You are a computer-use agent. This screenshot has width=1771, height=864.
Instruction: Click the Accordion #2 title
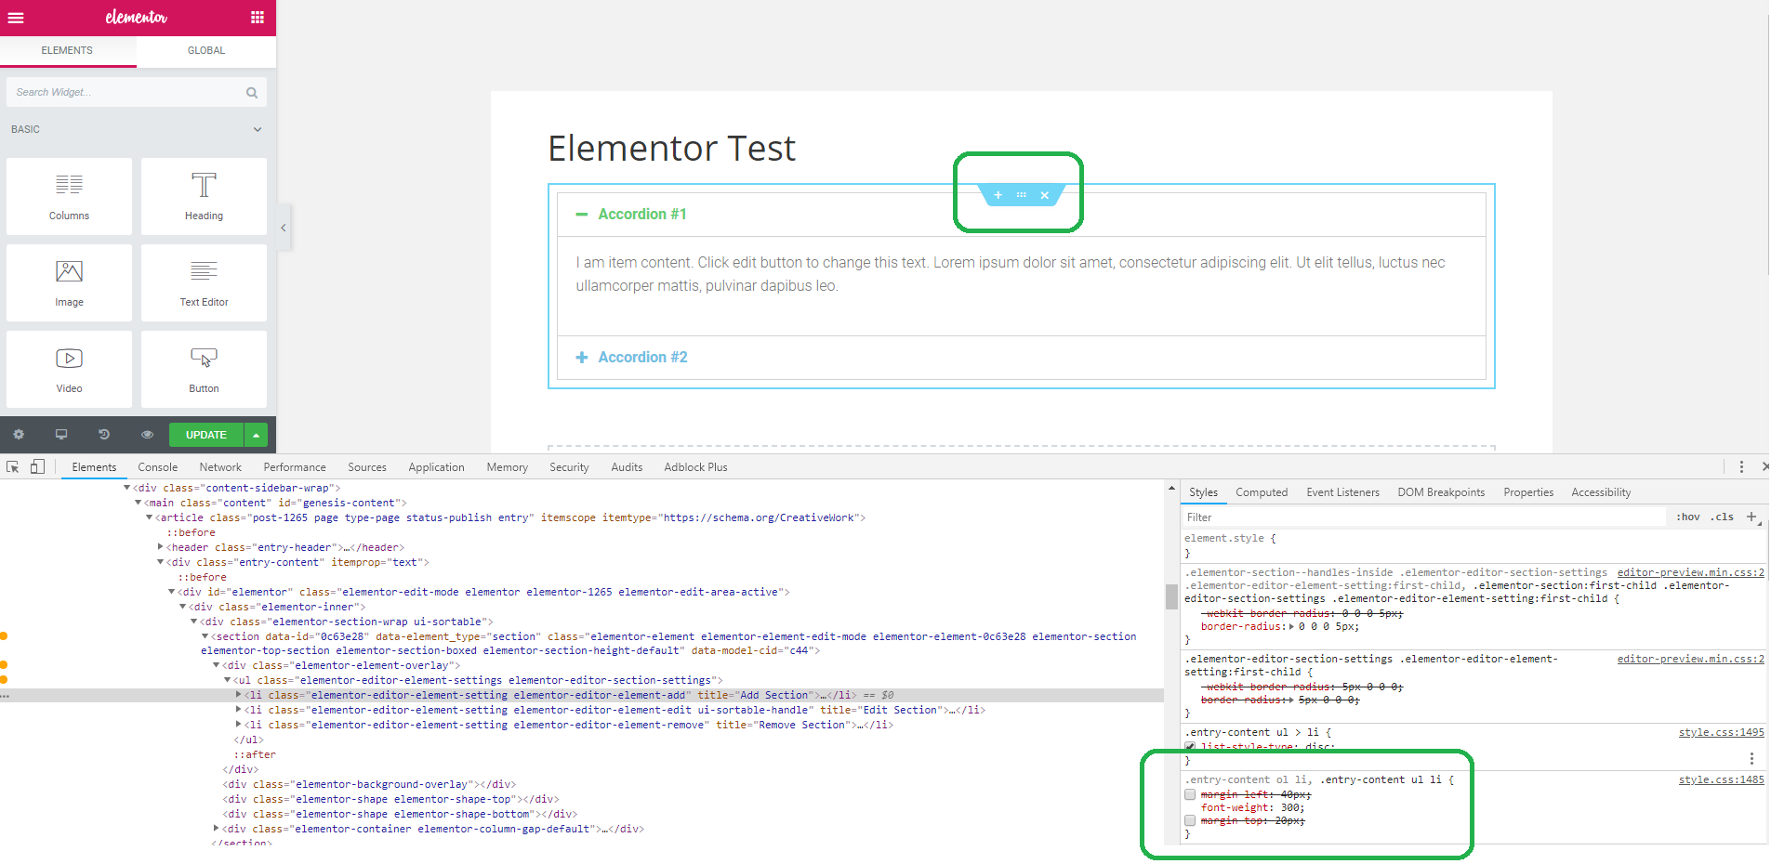(642, 358)
